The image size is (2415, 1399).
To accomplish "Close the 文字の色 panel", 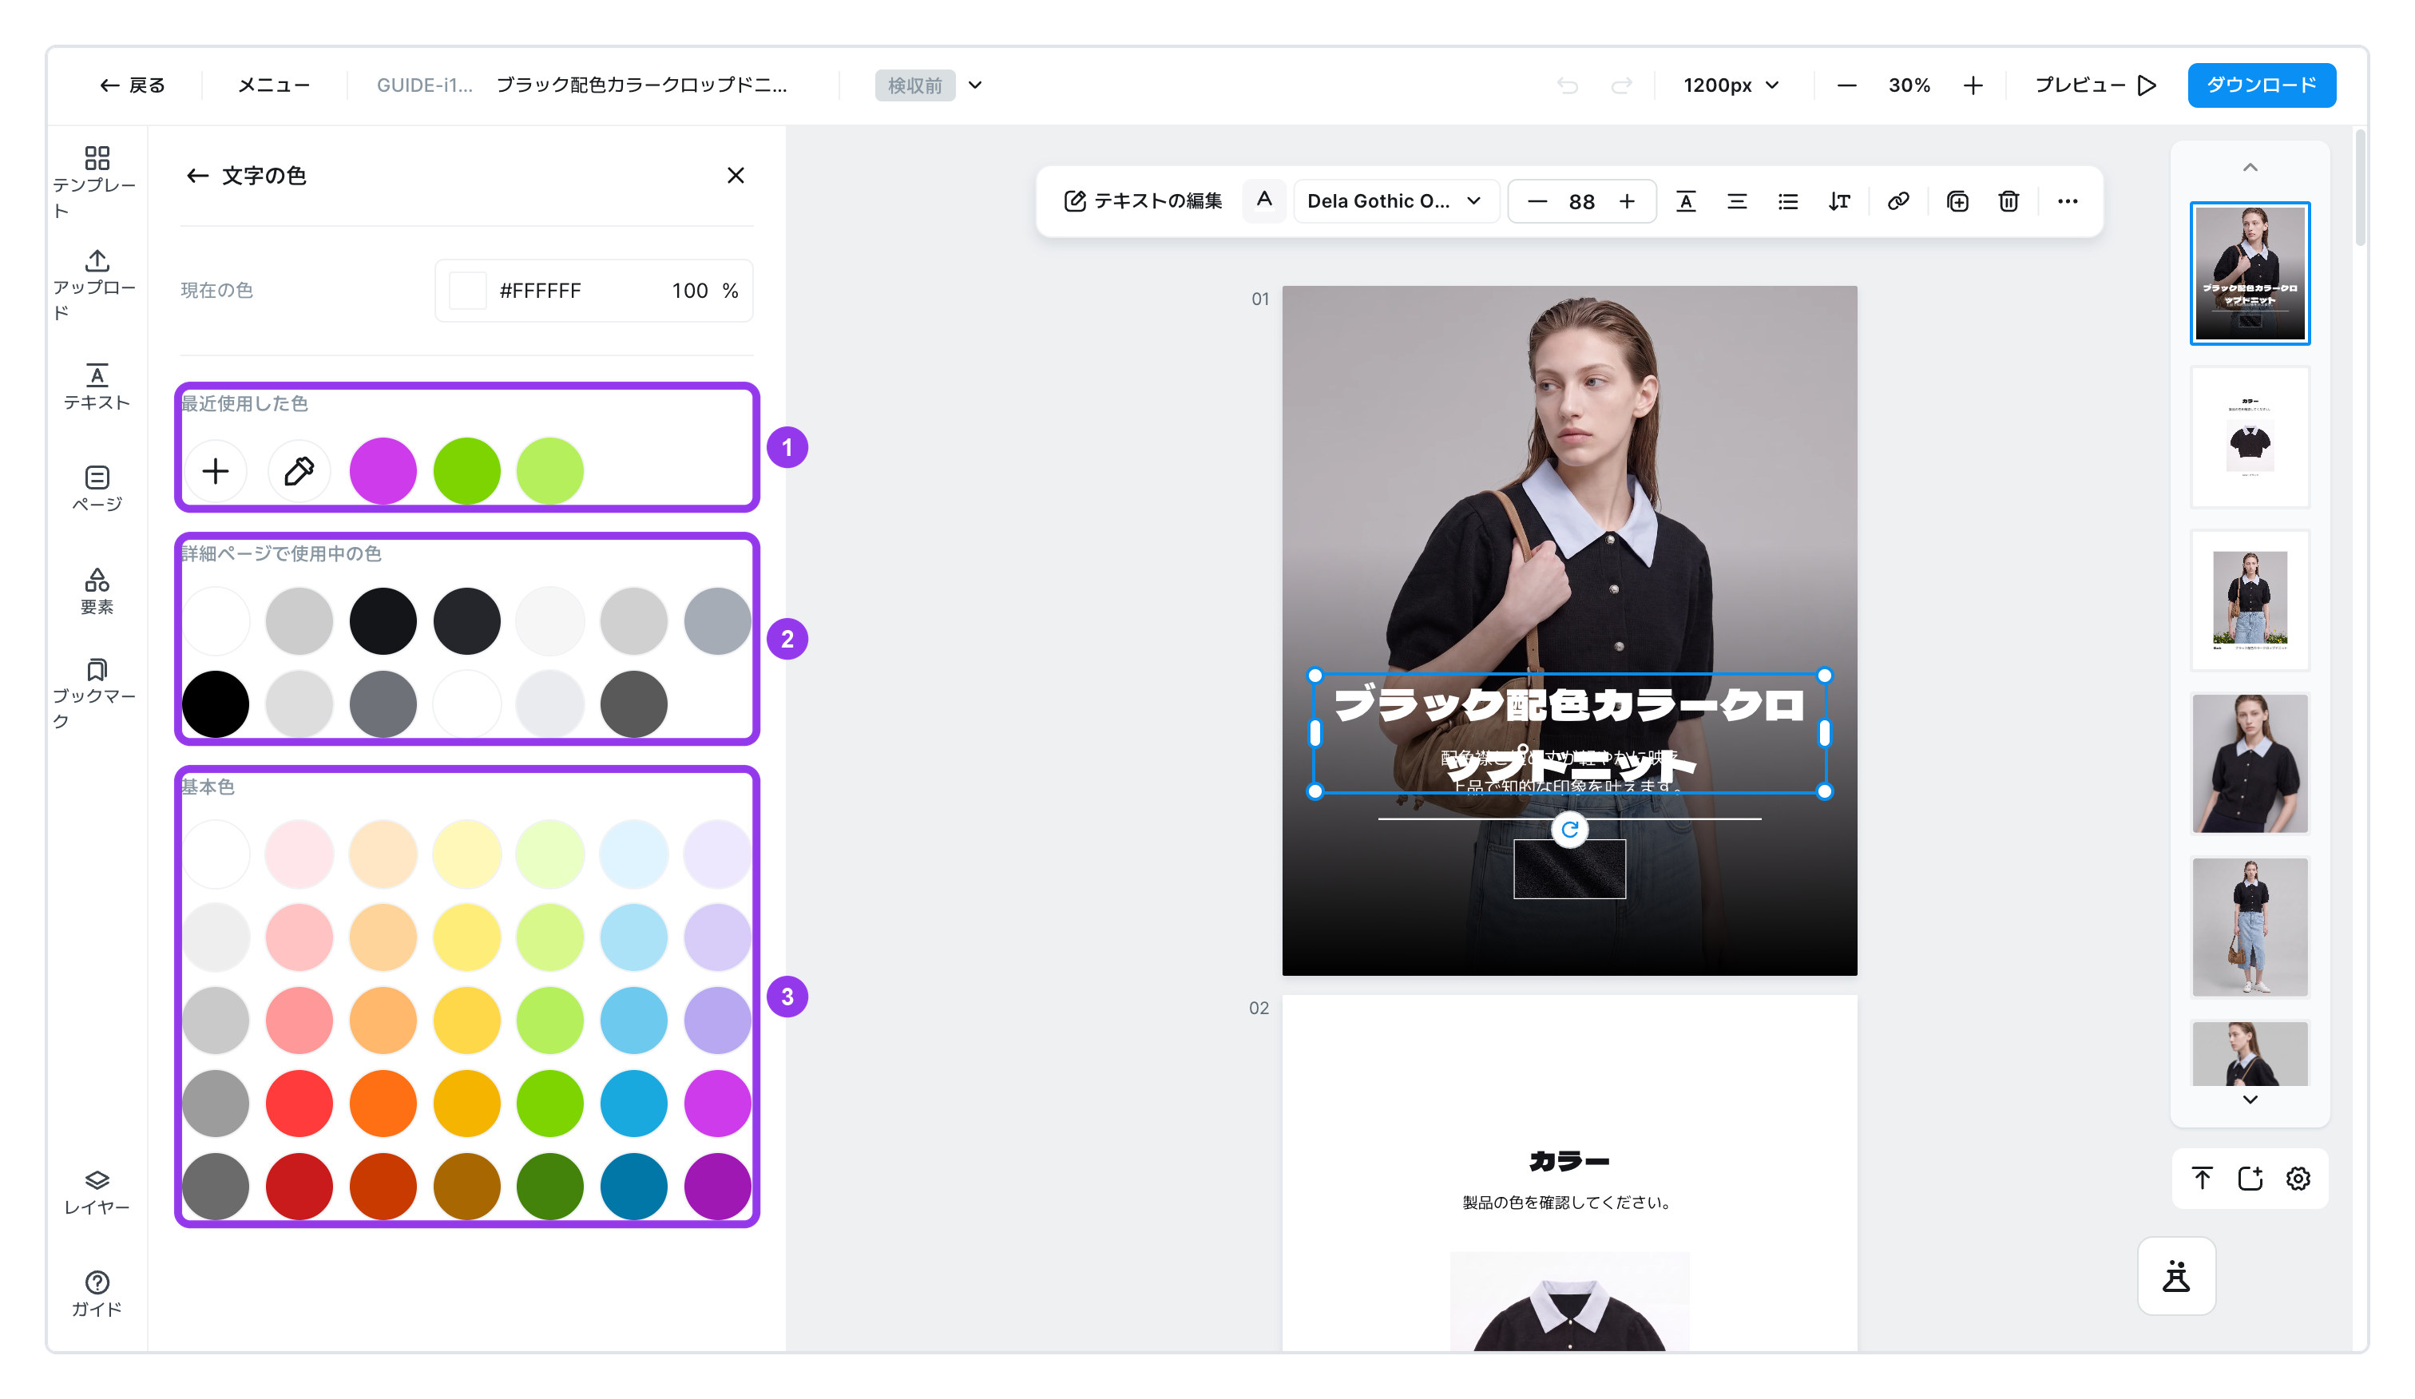I will 735,176.
